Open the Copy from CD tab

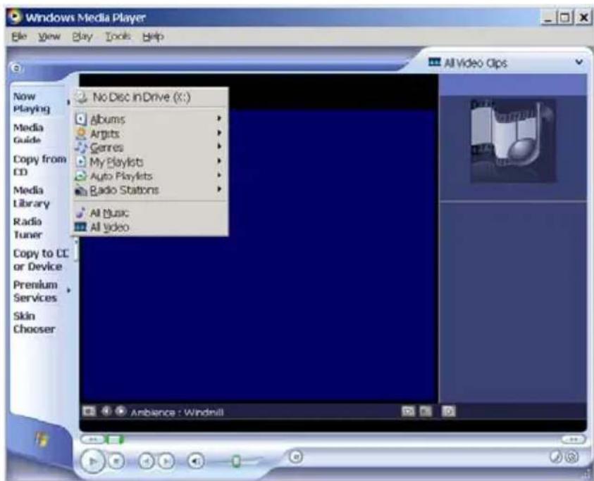coord(39,165)
